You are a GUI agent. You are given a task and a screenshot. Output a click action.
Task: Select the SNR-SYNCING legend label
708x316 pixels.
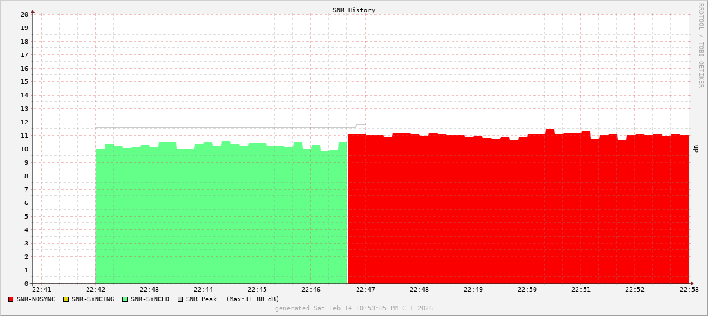tap(93, 299)
